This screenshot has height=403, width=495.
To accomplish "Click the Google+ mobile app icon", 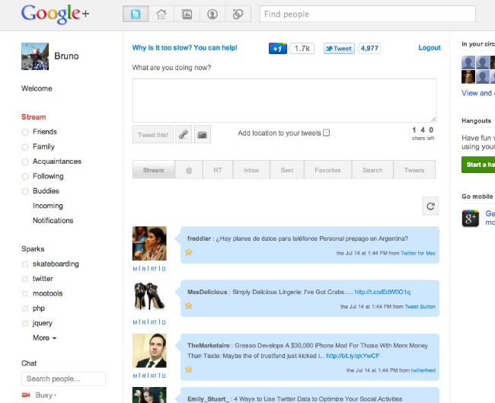I will tap(471, 218).
